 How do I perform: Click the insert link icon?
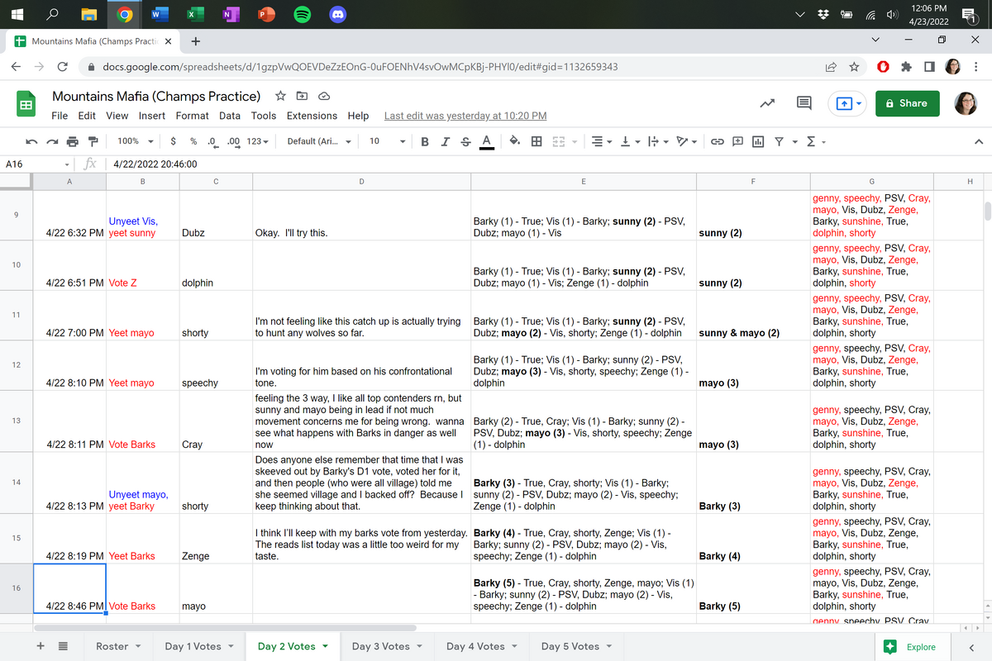click(718, 141)
